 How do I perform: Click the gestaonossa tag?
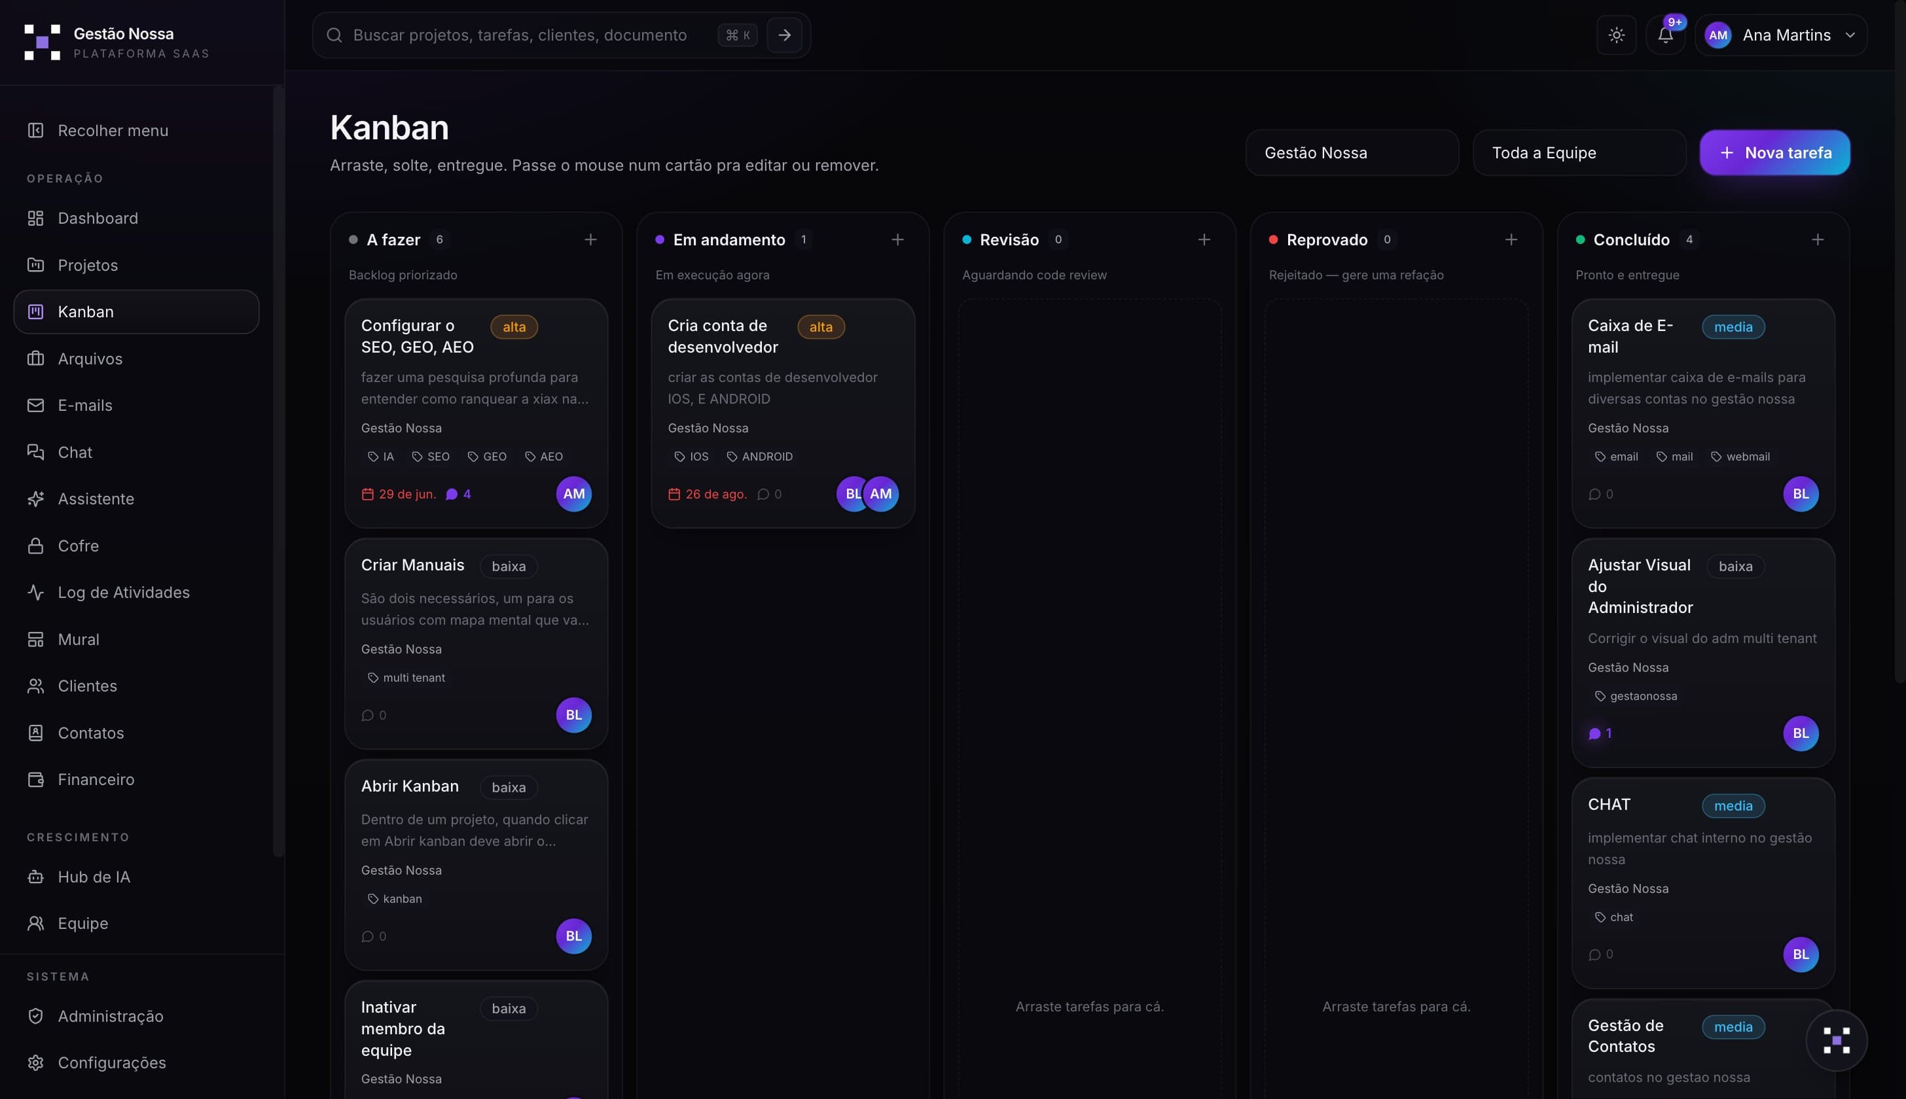[x=1635, y=696]
